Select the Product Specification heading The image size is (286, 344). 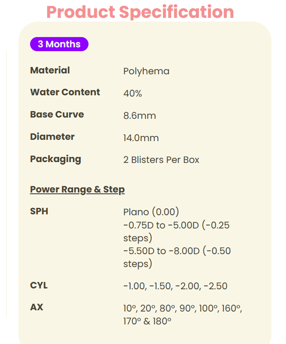[x=140, y=11]
